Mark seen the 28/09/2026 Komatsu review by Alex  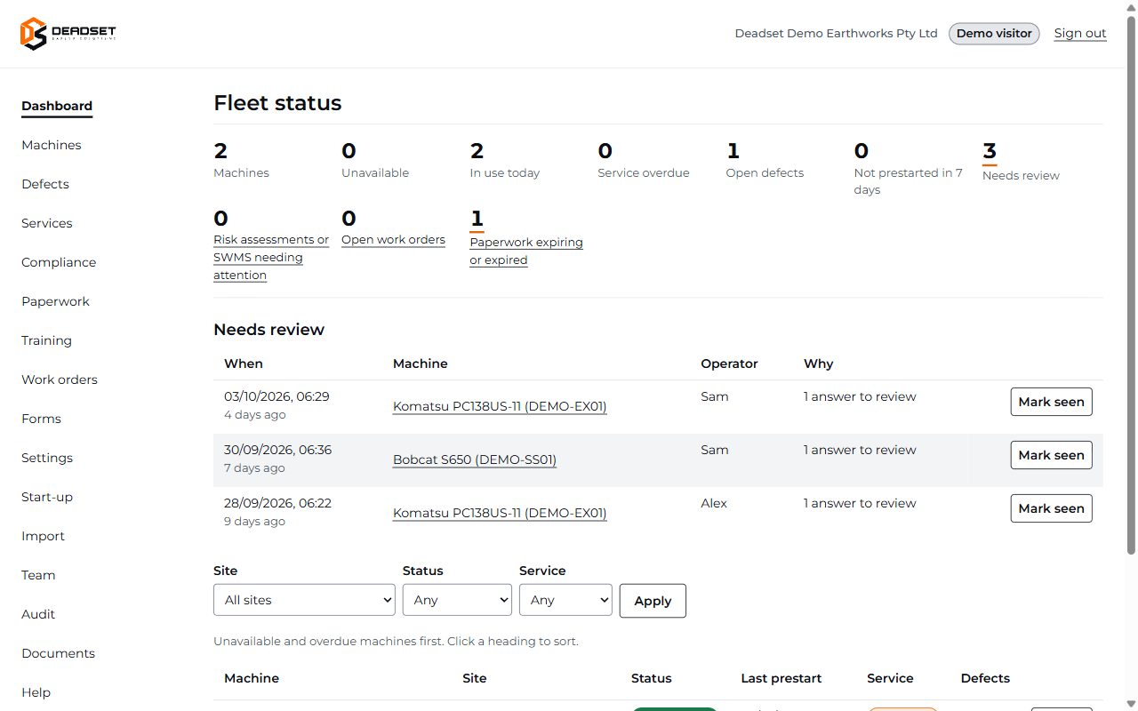pos(1051,508)
